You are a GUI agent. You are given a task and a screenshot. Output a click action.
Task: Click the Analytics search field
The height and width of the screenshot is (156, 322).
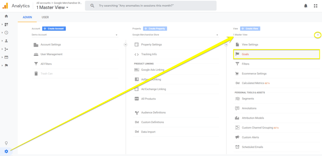click(x=151, y=6)
